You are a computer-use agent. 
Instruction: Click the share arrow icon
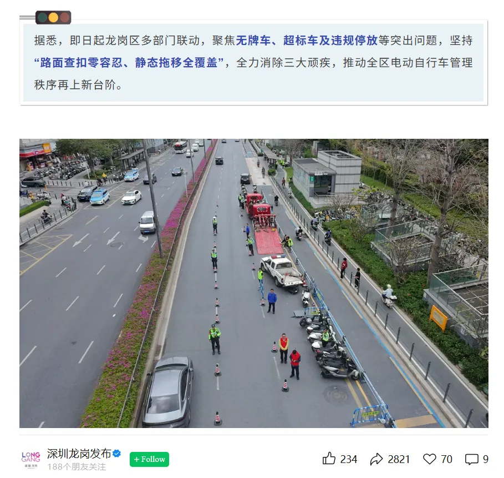376,459
